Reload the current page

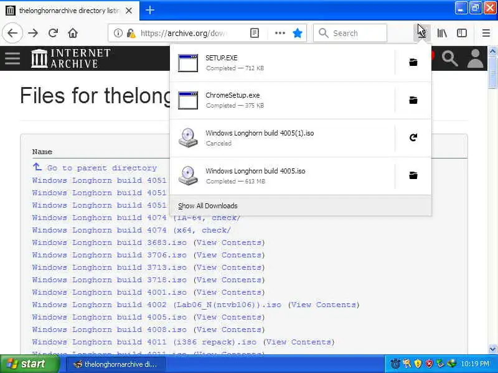point(53,33)
